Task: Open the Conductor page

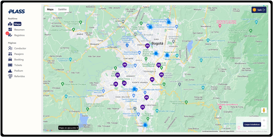Action: 17,48
